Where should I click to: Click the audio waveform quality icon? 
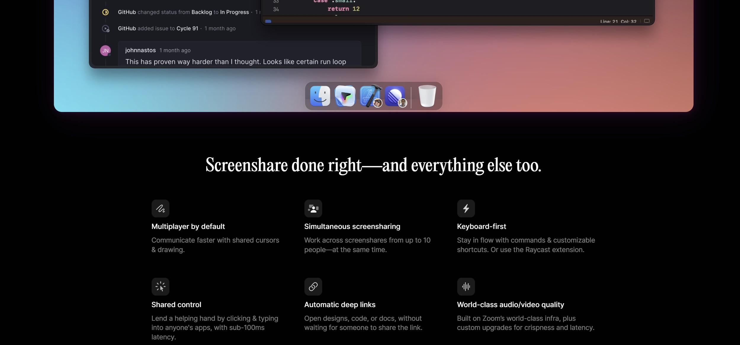pyautogui.click(x=466, y=286)
